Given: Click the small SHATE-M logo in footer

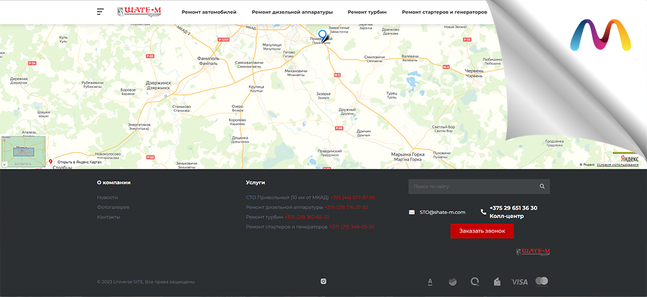Looking at the screenshot, I should point(533,252).
